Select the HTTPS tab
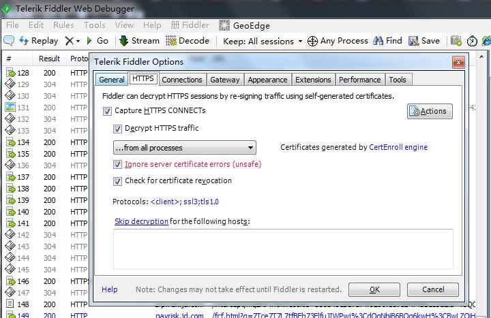The image size is (491, 318). click(x=143, y=78)
